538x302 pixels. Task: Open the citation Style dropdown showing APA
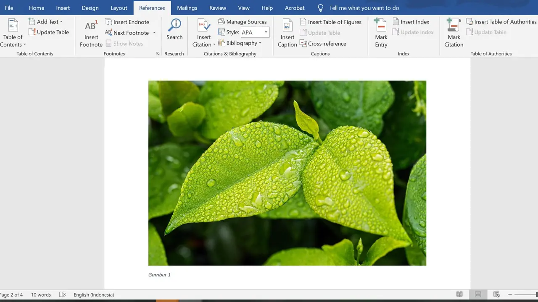[266, 32]
